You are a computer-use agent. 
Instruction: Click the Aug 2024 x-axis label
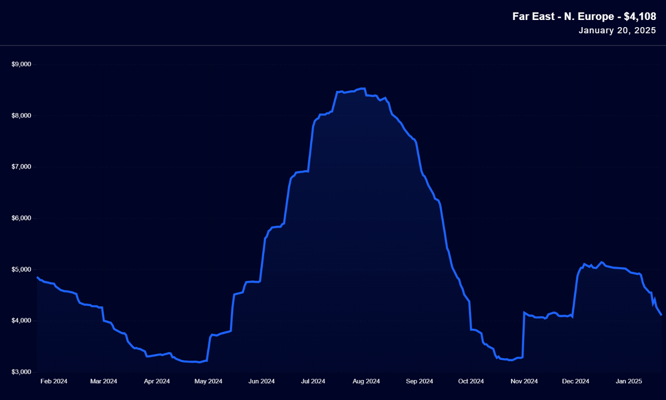click(366, 381)
